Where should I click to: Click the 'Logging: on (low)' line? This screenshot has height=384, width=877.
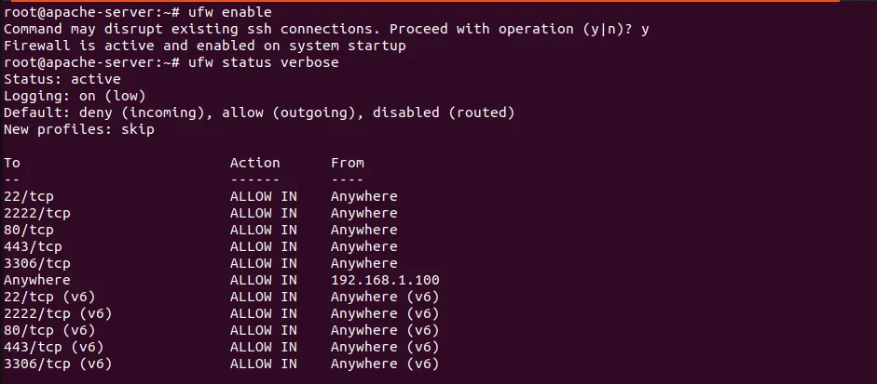pyautogui.click(x=75, y=96)
